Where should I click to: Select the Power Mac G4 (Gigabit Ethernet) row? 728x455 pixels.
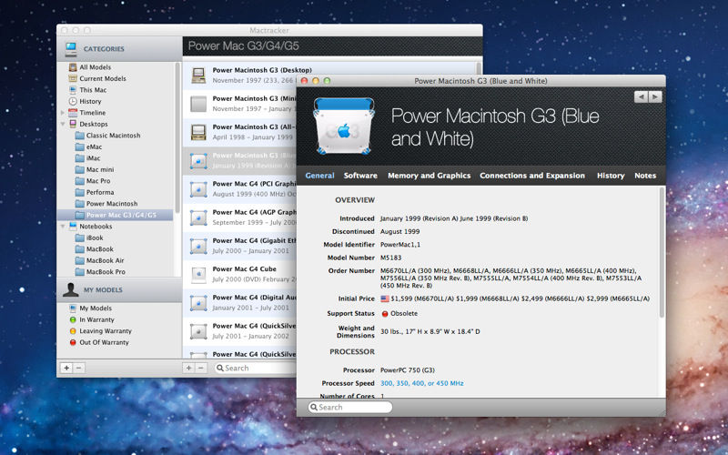click(239, 246)
